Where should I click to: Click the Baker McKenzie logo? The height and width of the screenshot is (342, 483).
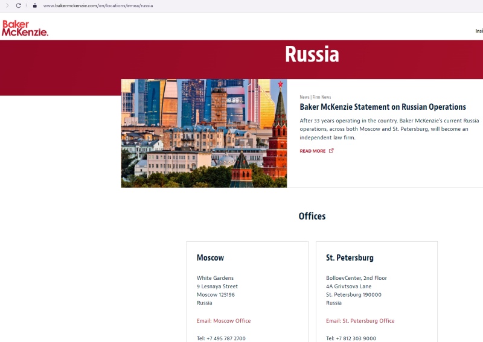(x=25, y=28)
